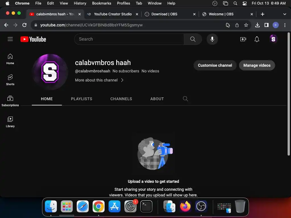Open Spotlight search in menu bar

coord(235,3)
